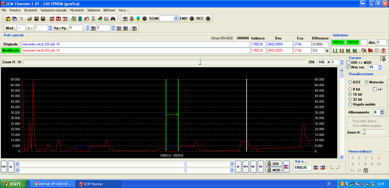Open the SCAN dropdown list
Image resolution: width=389 pixels, height=188 pixels.
coord(176,18)
